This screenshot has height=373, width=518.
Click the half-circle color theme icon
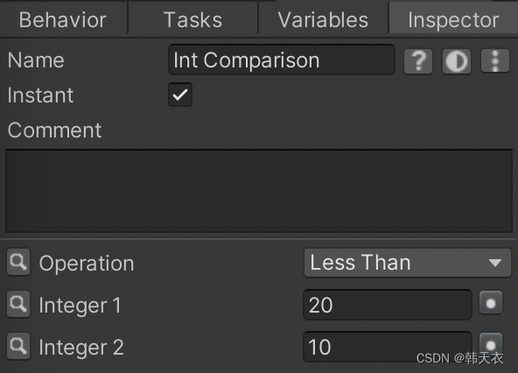click(457, 60)
